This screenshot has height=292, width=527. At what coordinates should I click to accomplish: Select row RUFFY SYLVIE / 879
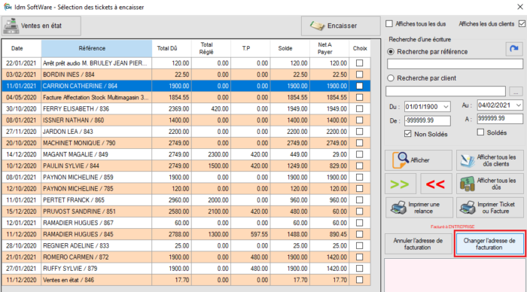(186, 269)
